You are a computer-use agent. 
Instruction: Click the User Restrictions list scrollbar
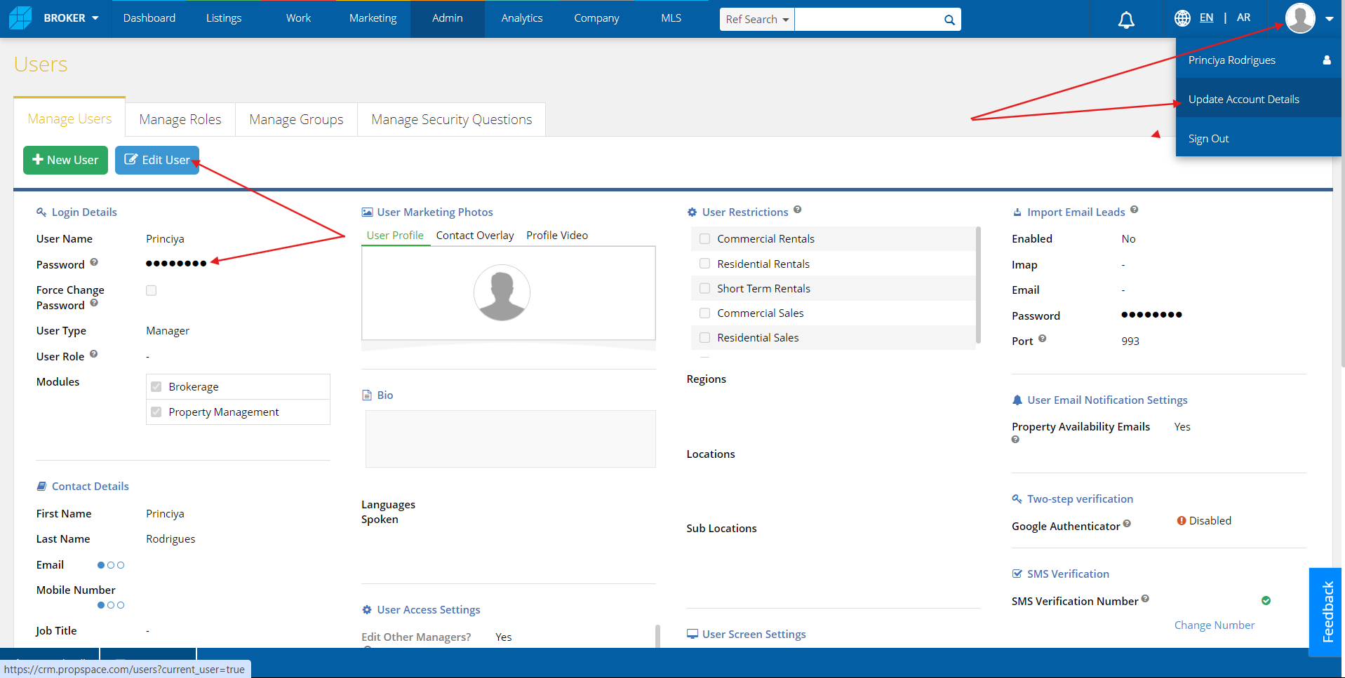[978, 284]
